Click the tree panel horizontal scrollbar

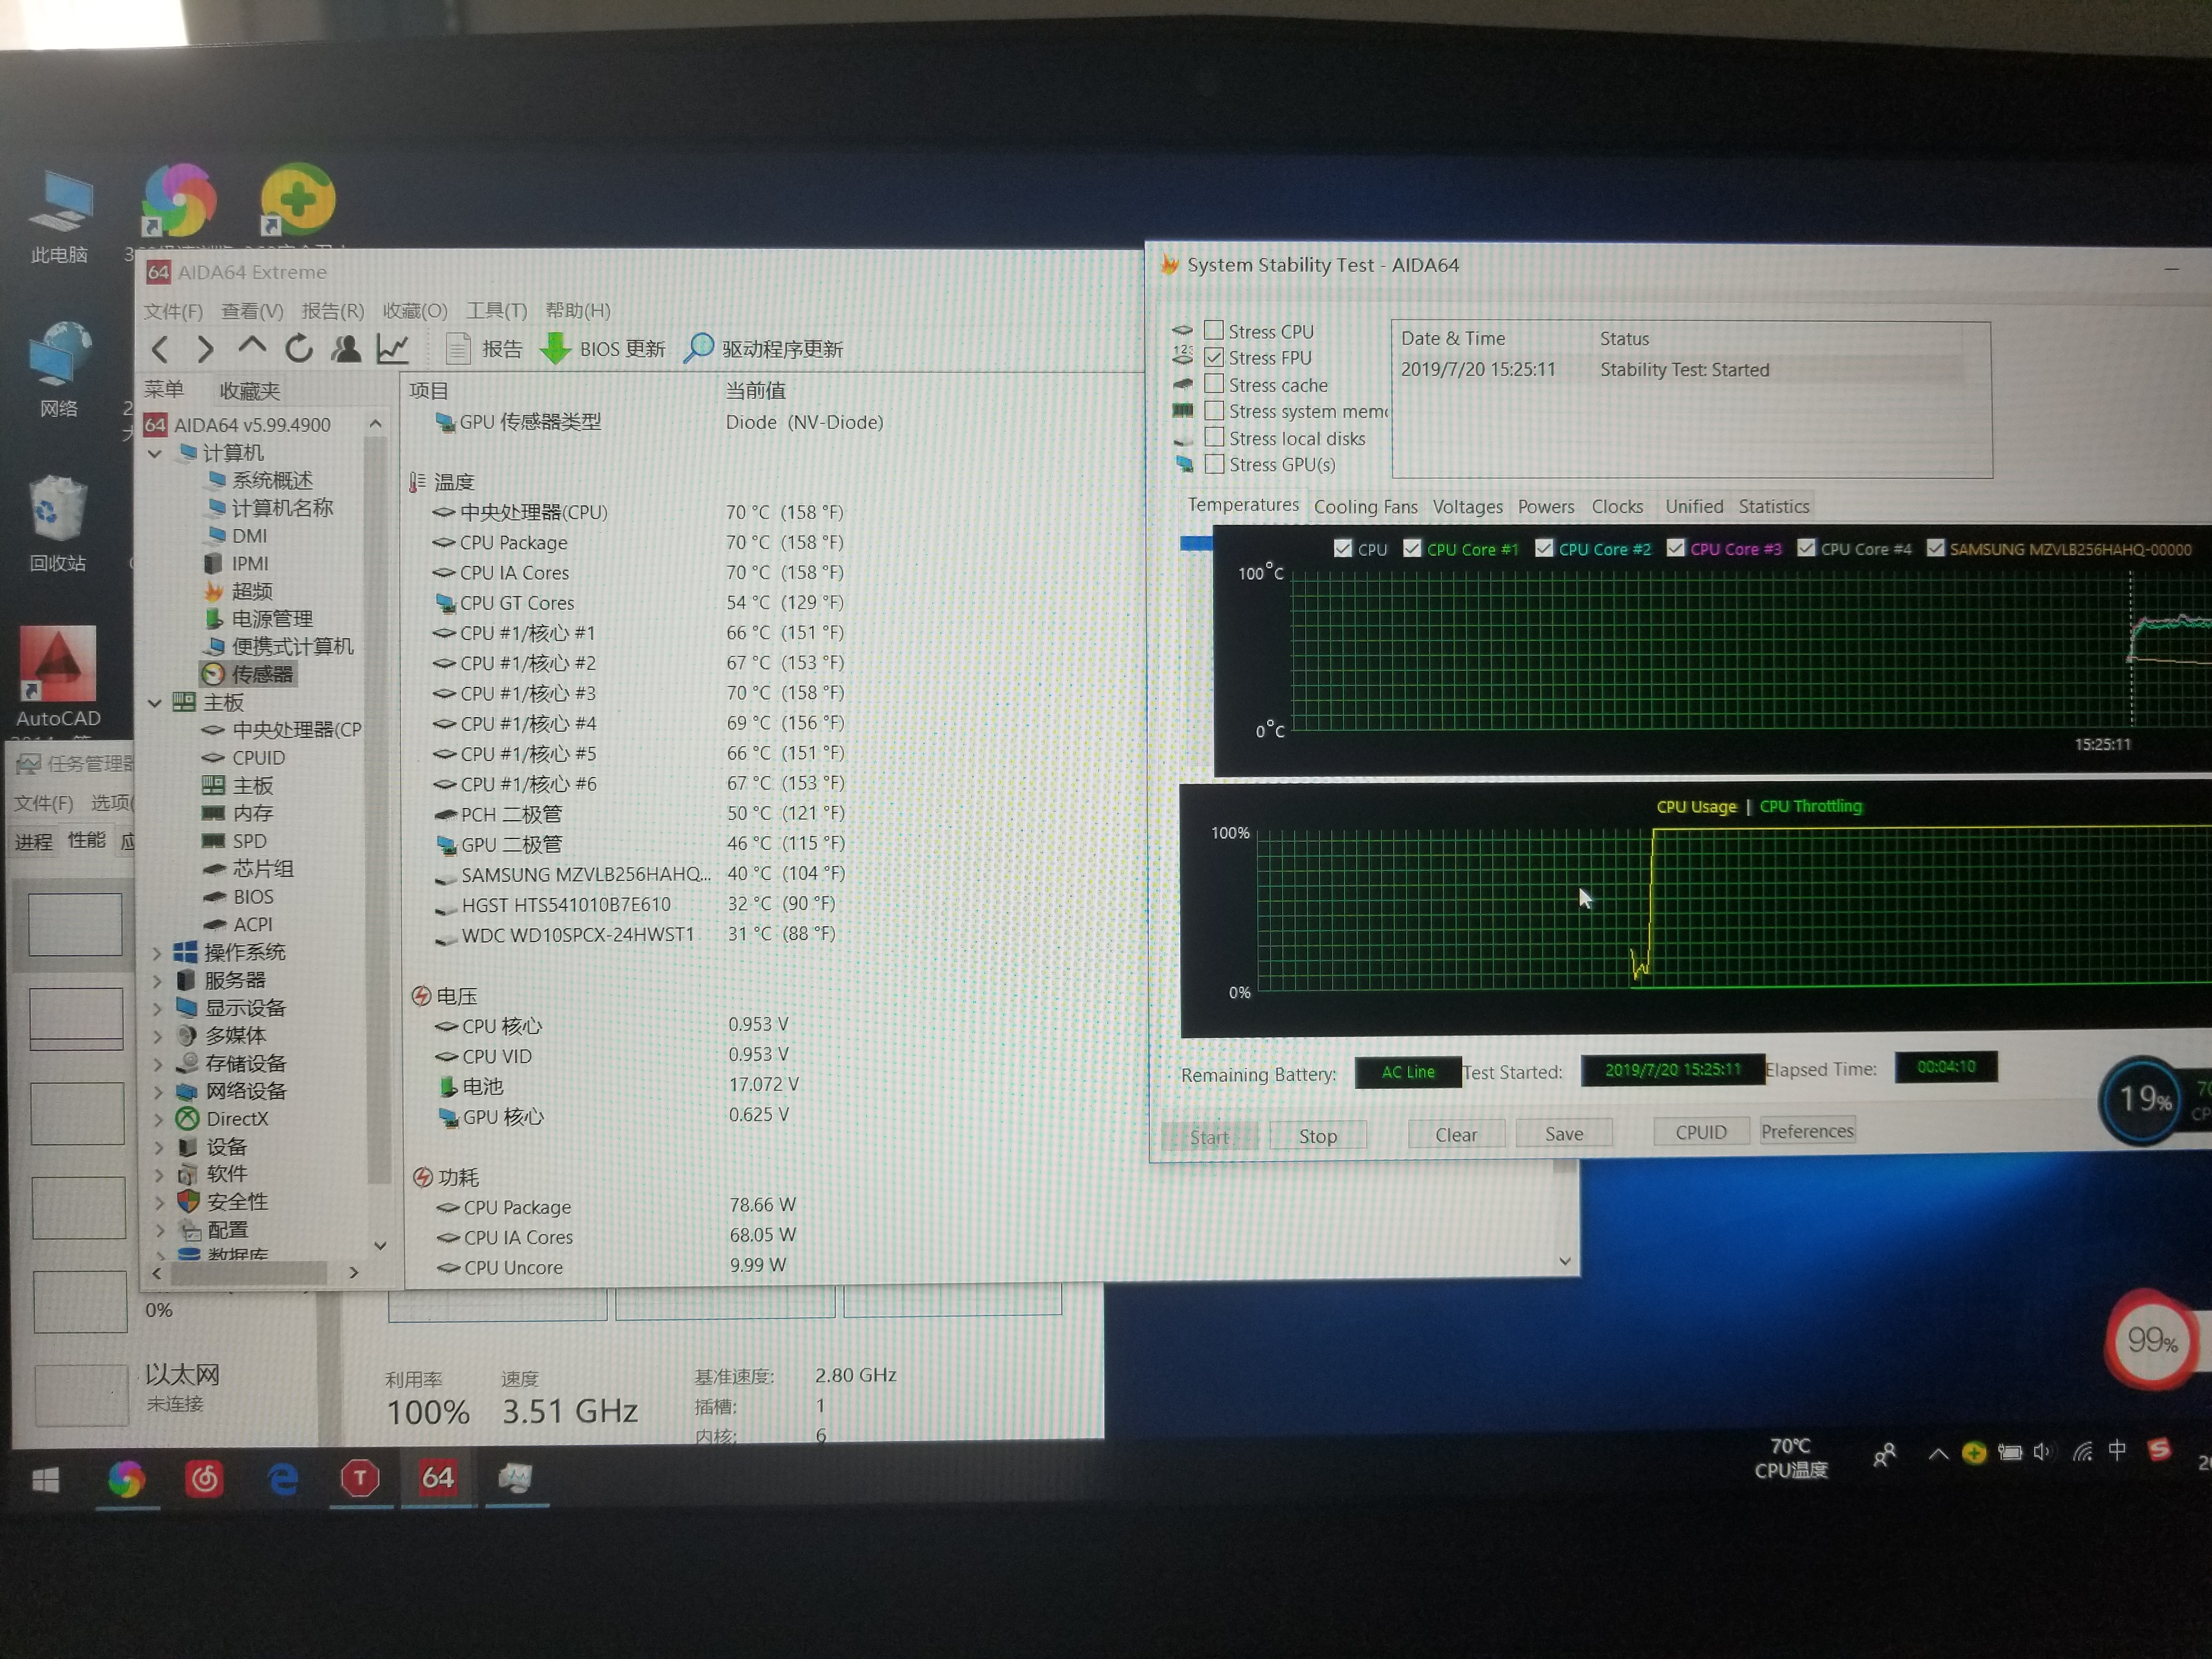[248, 1273]
